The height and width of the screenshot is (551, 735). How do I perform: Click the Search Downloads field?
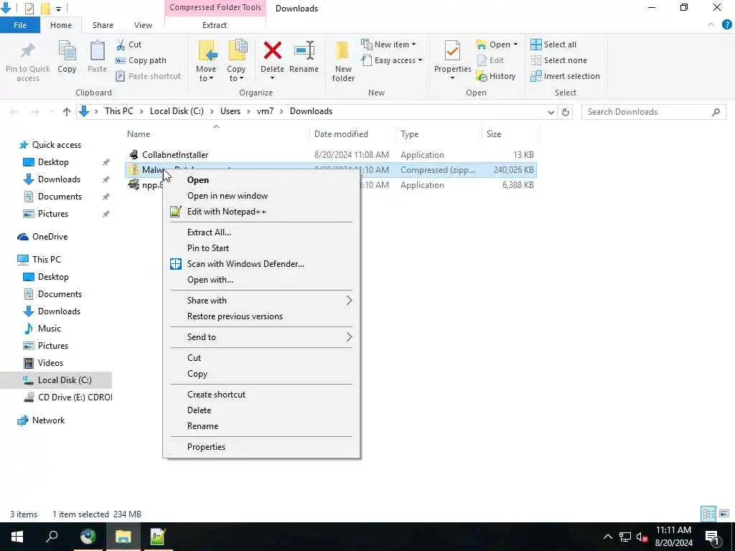click(x=653, y=112)
